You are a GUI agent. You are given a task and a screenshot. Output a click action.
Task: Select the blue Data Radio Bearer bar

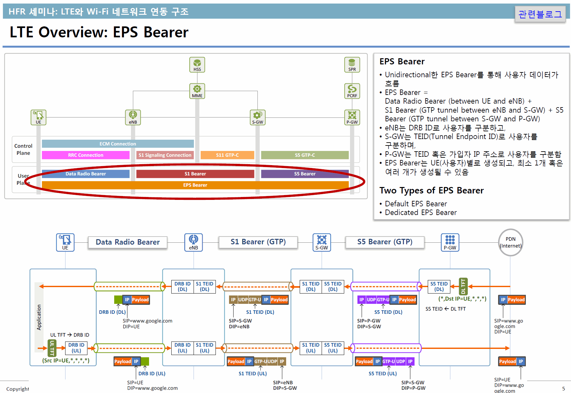(x=85, y=174)
